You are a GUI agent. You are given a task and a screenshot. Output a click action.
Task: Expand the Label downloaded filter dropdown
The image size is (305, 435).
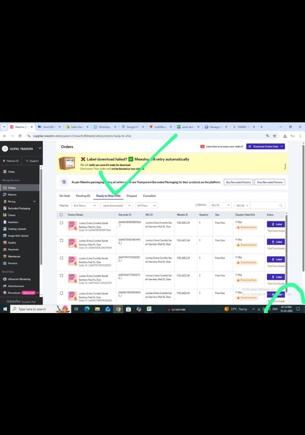[x=117, y=206]
